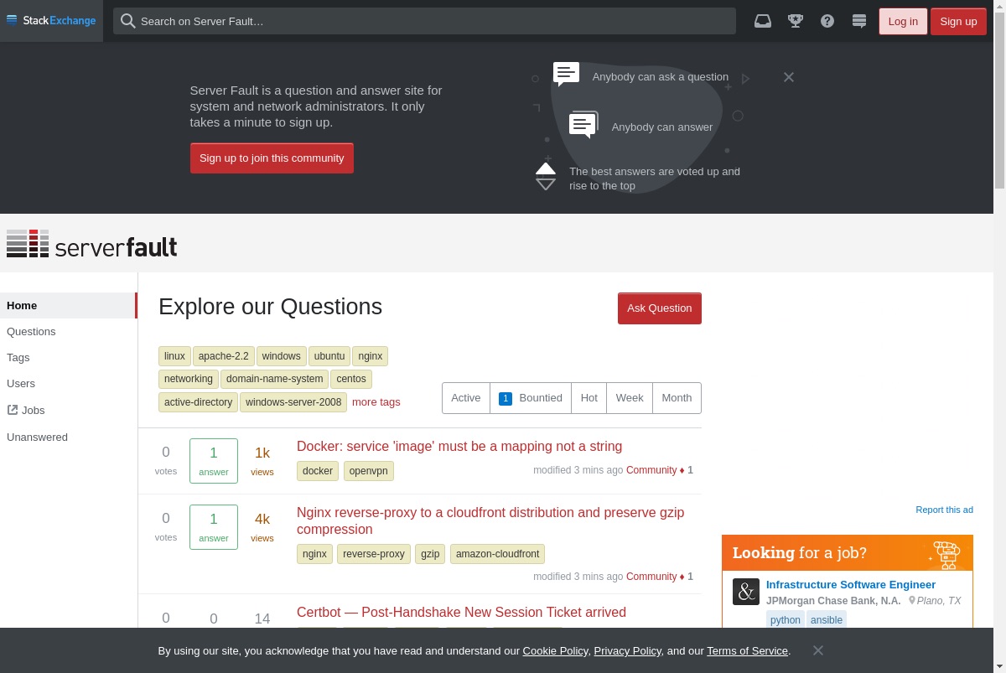This screenshot has height=673, width=1006.
Task: Click the Ask Question button
Action: coord(660,308)
